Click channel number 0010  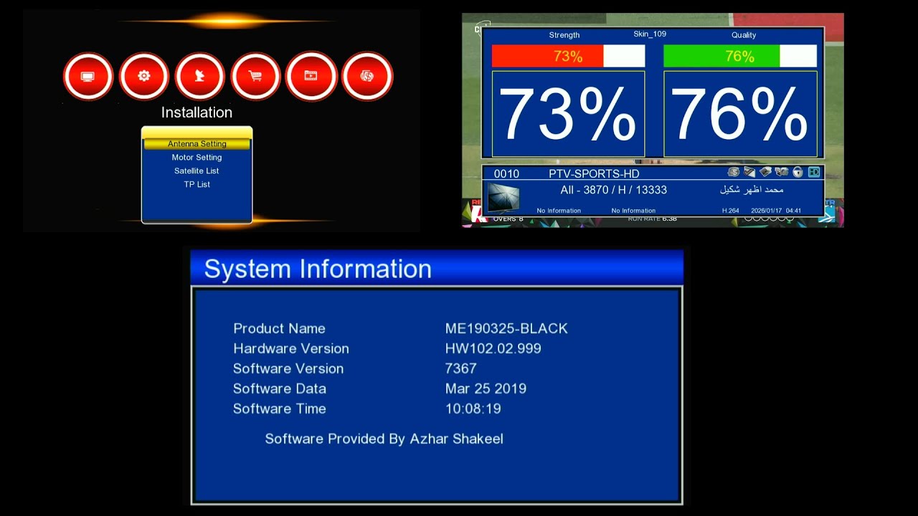(506, 173)
